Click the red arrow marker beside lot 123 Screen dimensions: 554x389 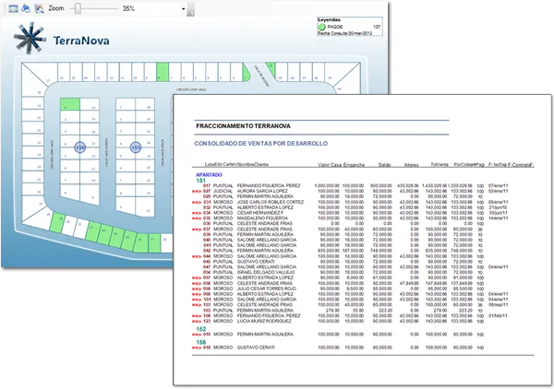pos(197,322)
